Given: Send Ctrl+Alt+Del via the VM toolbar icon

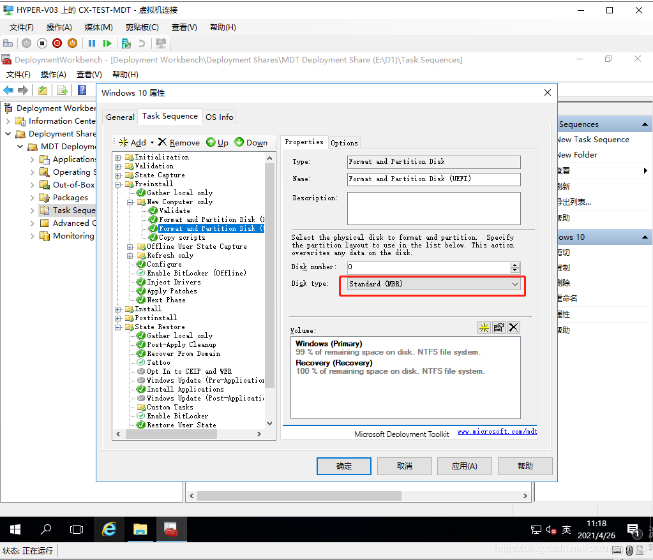Looking at the screenshot, I should (x=8, y=43).
